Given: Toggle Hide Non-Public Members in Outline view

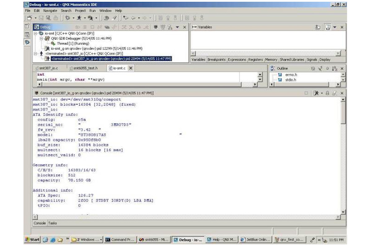Looking at the screenshot, I should 327,68.
